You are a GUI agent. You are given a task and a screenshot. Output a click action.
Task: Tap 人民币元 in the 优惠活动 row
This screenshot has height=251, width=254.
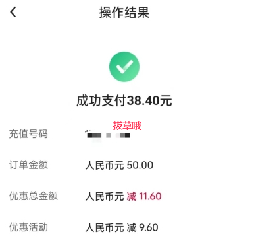point(105,227)
